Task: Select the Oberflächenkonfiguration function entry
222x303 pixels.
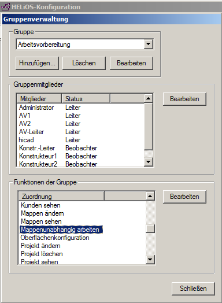Action: [55, 238]
